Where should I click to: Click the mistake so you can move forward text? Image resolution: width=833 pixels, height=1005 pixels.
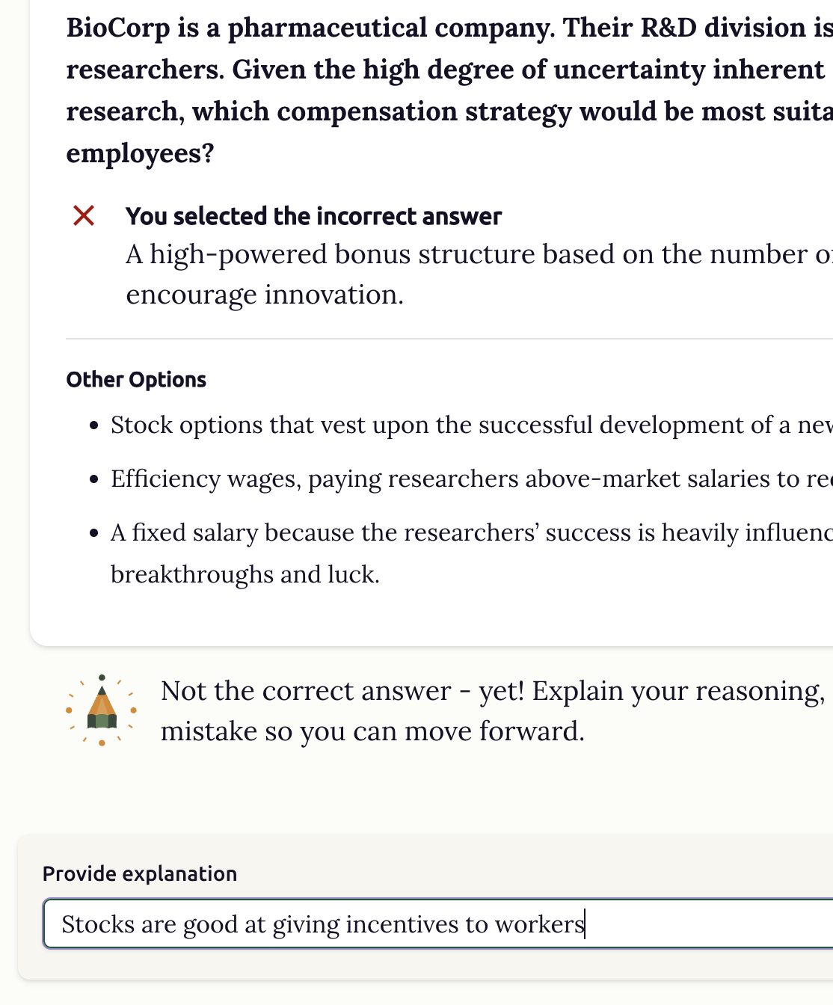pos(372,731)
